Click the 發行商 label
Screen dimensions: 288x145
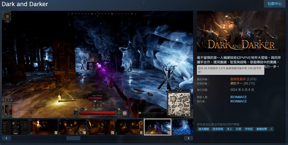[x=201, y=101]
